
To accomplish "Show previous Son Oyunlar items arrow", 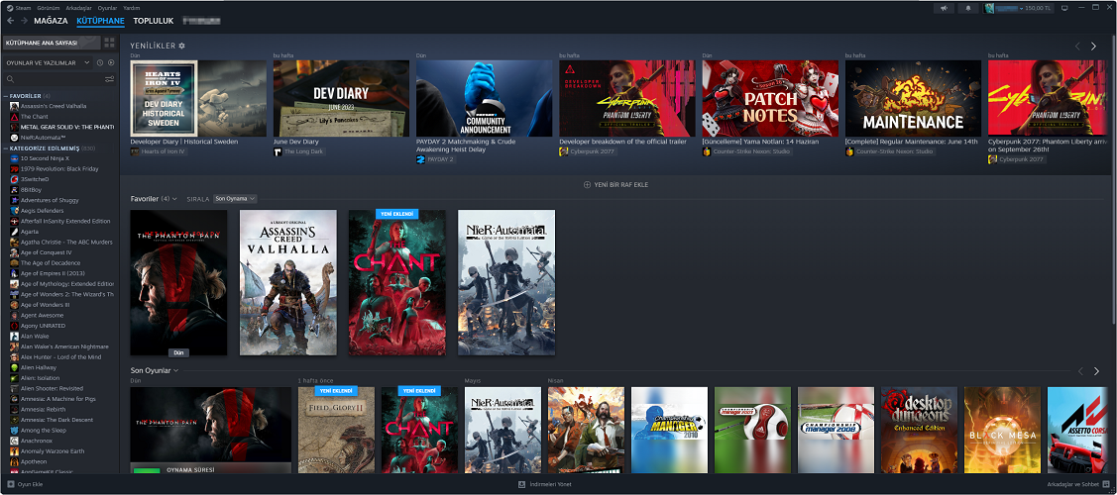I will (x=1080, y=371).
